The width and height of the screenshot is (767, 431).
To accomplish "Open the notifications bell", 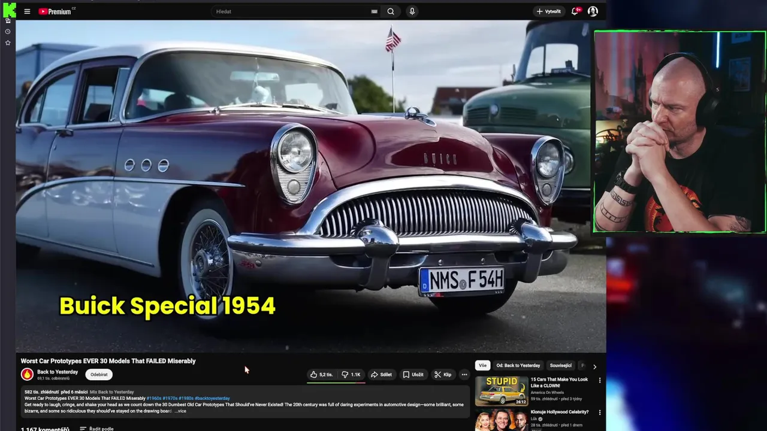I will (575, 11).
